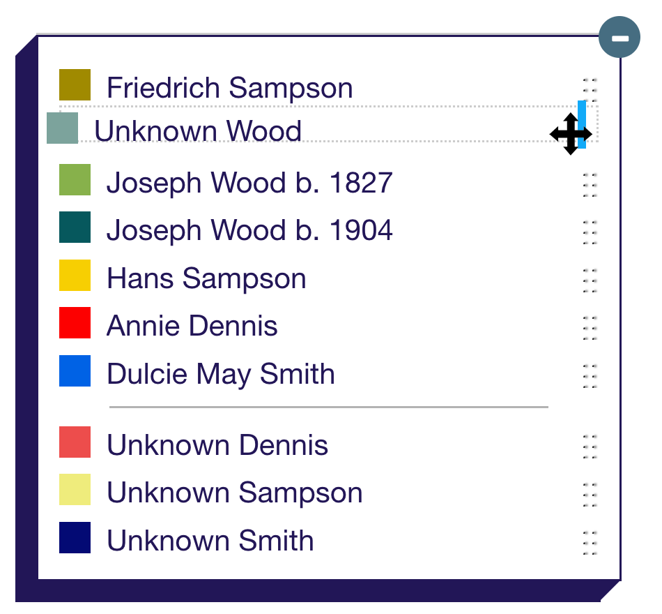This screenshot has height=614, width=662.
Task: Collapse the legend with the minus button
Action: pyautogui.click(x=619, y=38)
